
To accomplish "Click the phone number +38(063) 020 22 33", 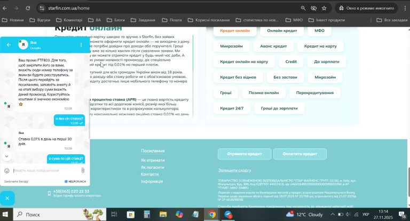I will point(71,192).
